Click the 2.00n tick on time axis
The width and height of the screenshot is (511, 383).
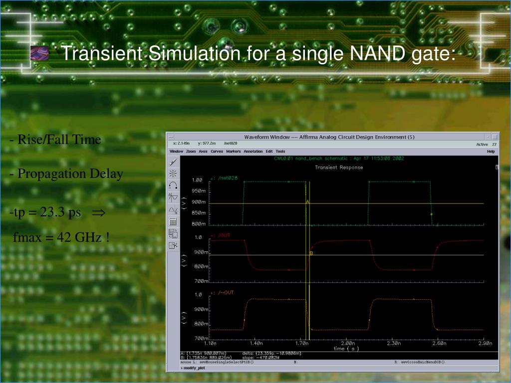click(348, 343)
